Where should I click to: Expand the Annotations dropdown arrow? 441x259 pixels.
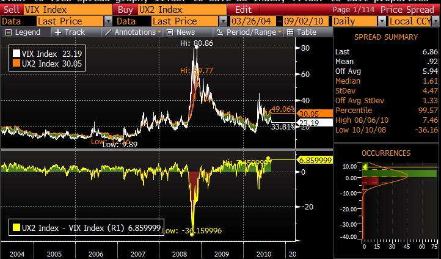point(159,32)
